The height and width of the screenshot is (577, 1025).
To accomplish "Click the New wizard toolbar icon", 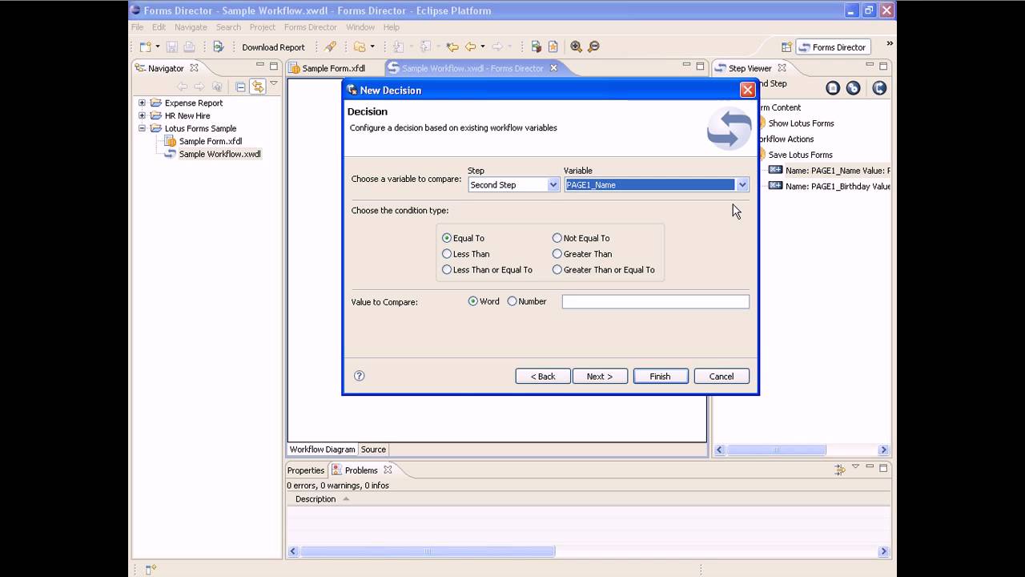I will click(146, 47).
